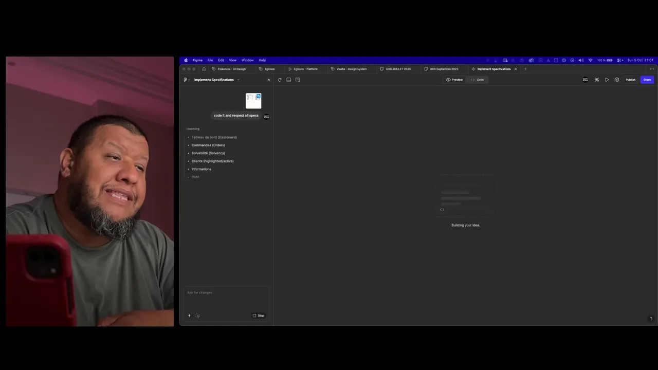Click 'Solvabilité (Solvency)' reasoning item
This screenshot has height=370, width=658.
point(208,153)
